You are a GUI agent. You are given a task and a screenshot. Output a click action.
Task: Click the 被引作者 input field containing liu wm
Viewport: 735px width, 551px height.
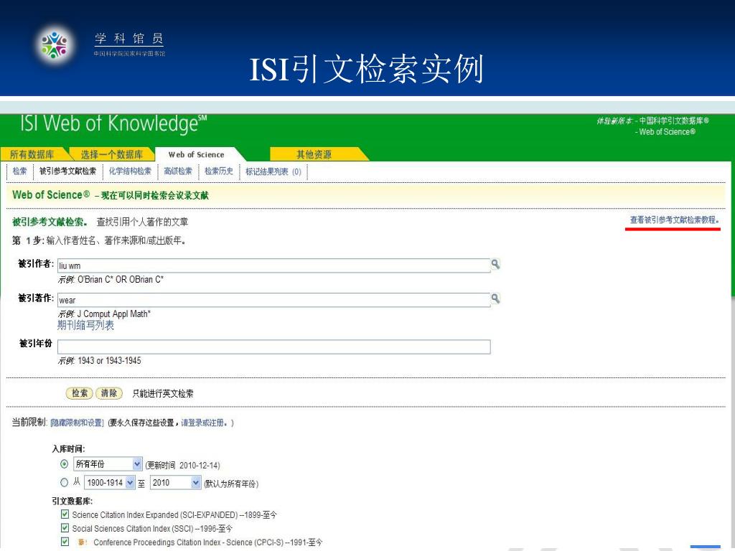pyautogui.click(x=273, y=265)
